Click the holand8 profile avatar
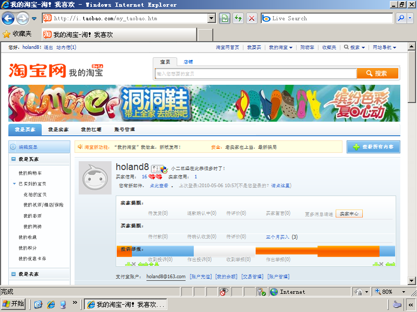The width and height of the screenshot is (417, 312). coord(95,178)
